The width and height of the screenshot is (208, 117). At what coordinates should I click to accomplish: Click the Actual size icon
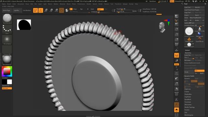(176, 34)
